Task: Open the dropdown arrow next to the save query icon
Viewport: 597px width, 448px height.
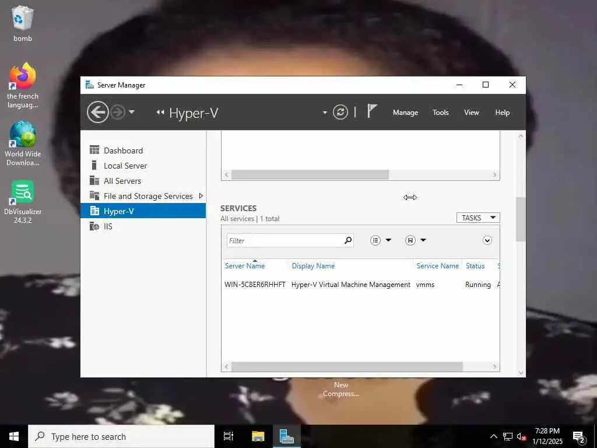Action: [423, 240]
